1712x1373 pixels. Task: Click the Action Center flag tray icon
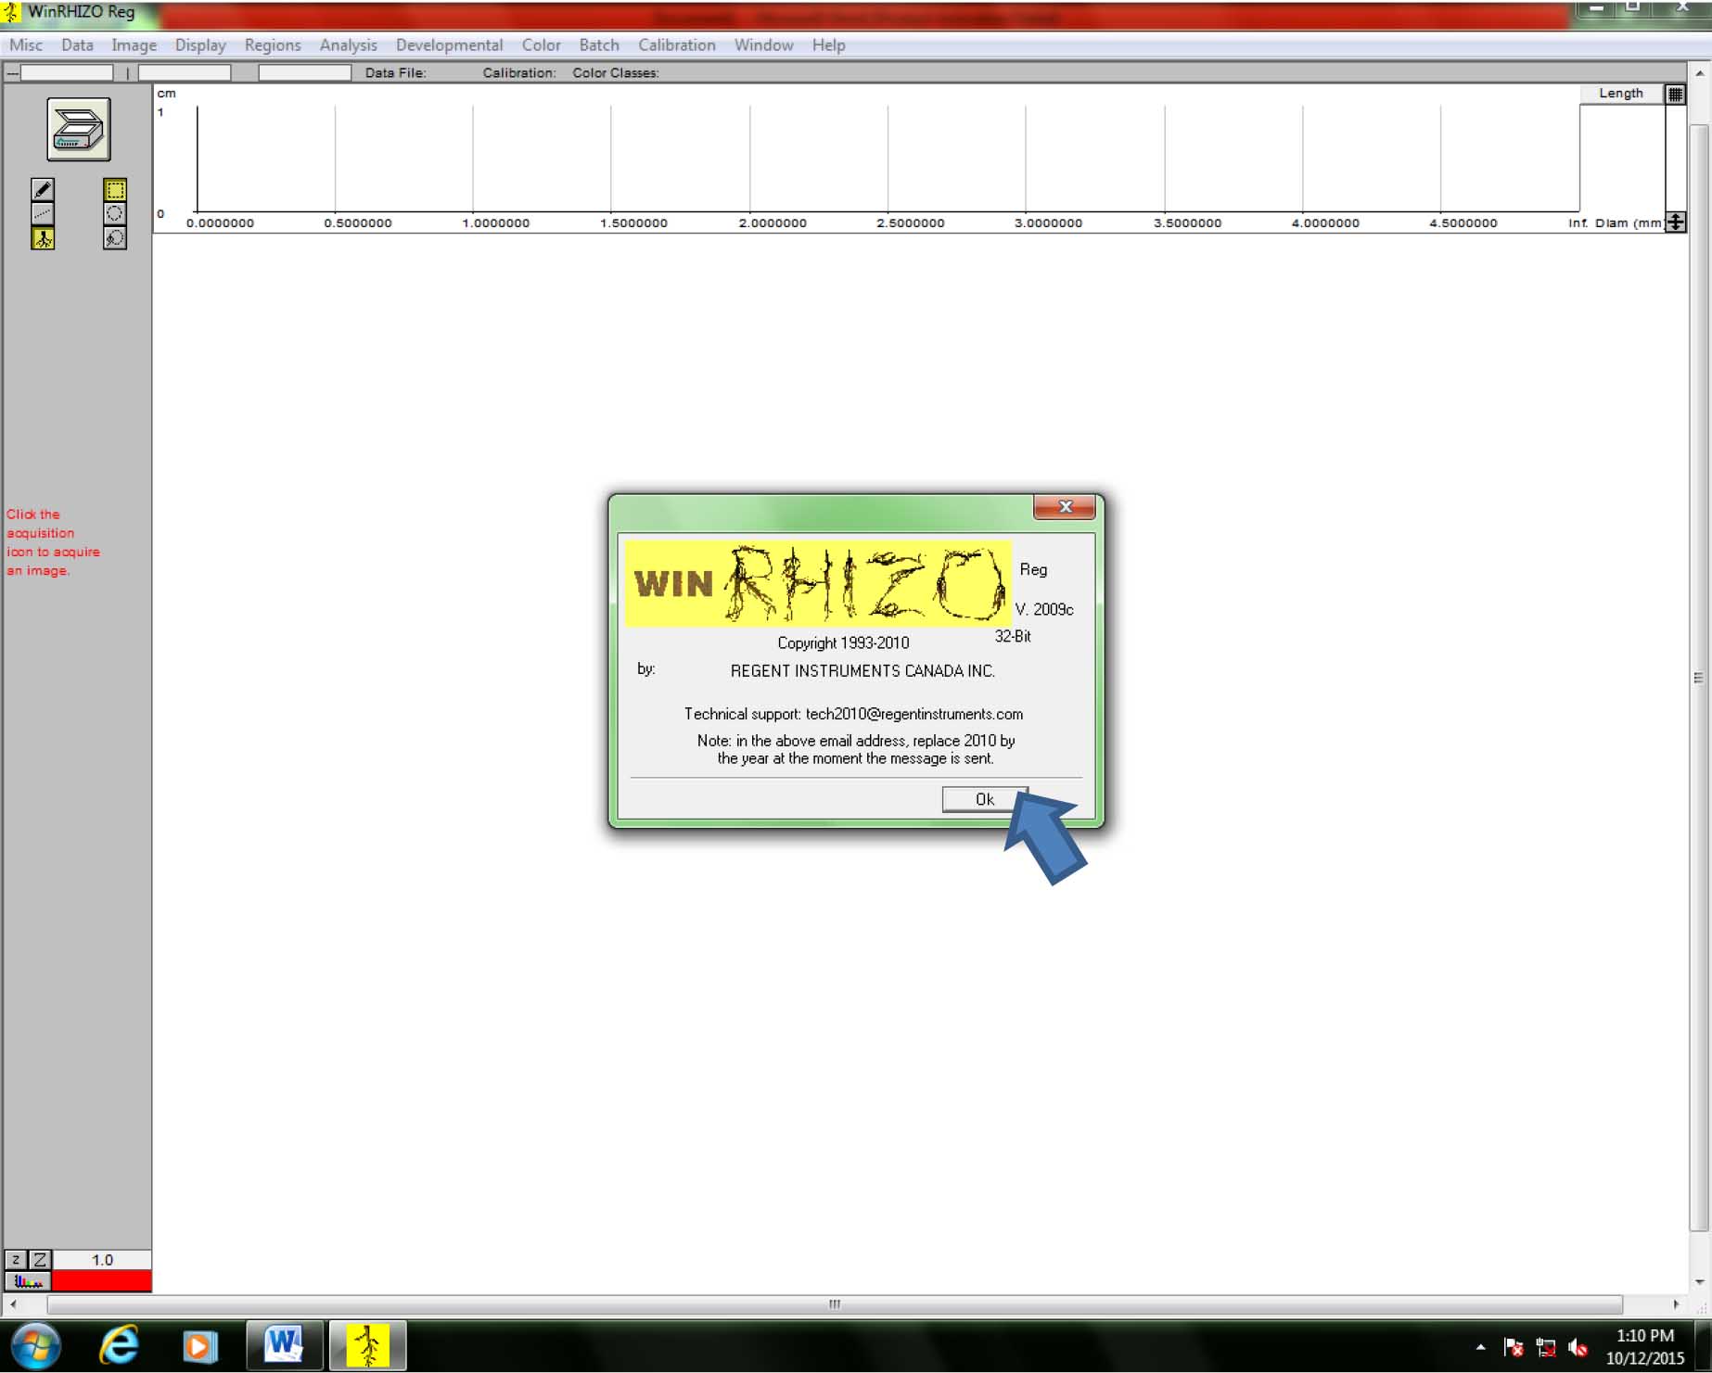point(1514,1347)
